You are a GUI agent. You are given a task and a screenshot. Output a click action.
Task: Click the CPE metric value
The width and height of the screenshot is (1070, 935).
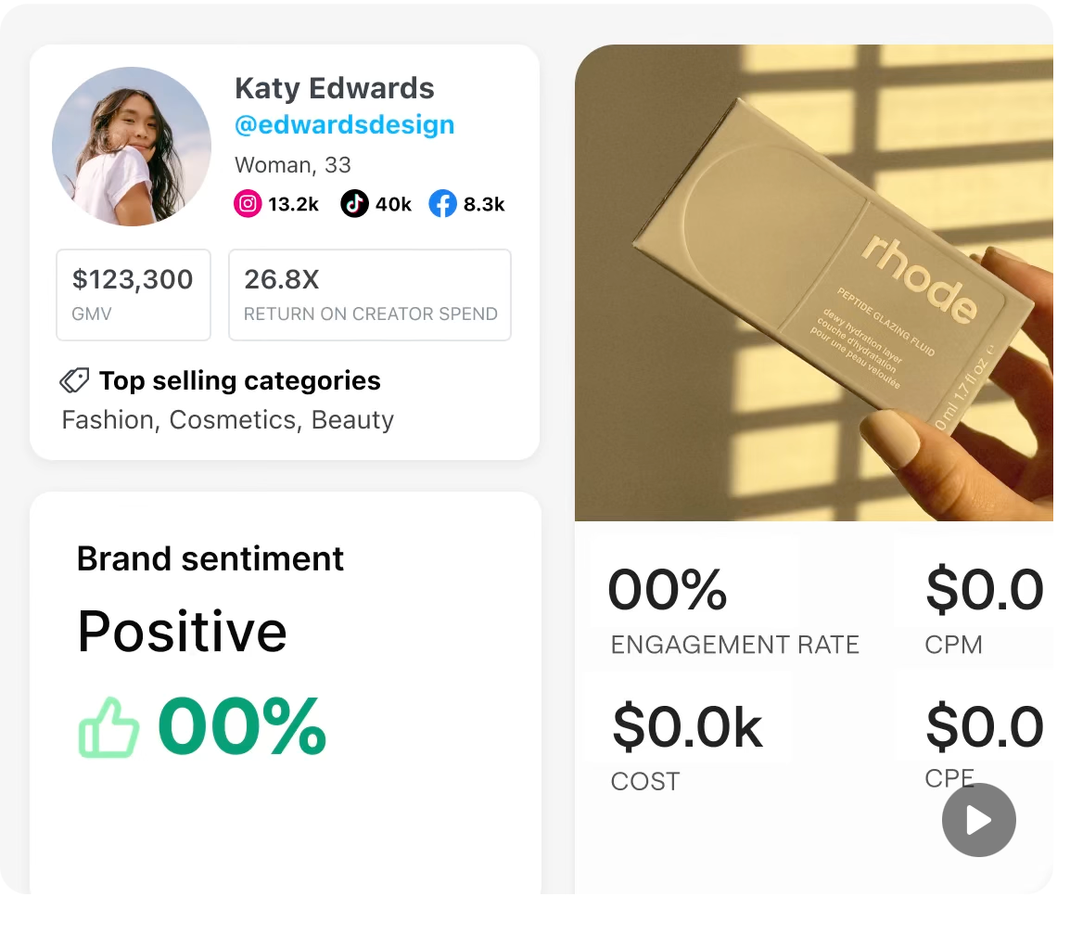click(x=985, y=728)
